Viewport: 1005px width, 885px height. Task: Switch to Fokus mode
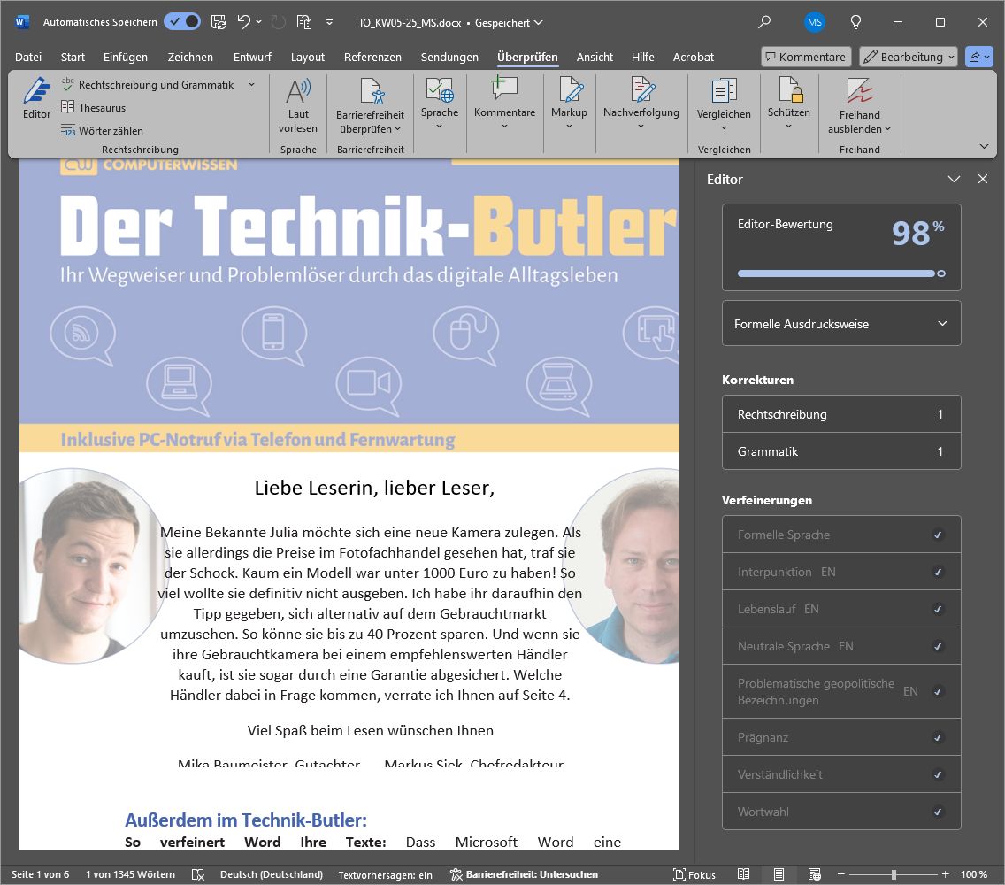[x=694, y=874]
